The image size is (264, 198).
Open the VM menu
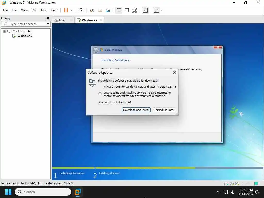click(x=34, y=10)
